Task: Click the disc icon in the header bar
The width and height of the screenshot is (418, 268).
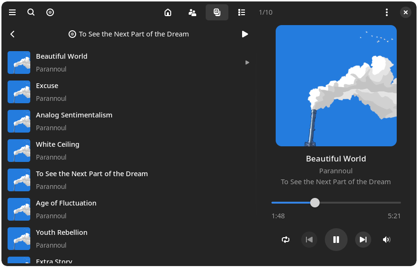Action: (x=50, y=12)
